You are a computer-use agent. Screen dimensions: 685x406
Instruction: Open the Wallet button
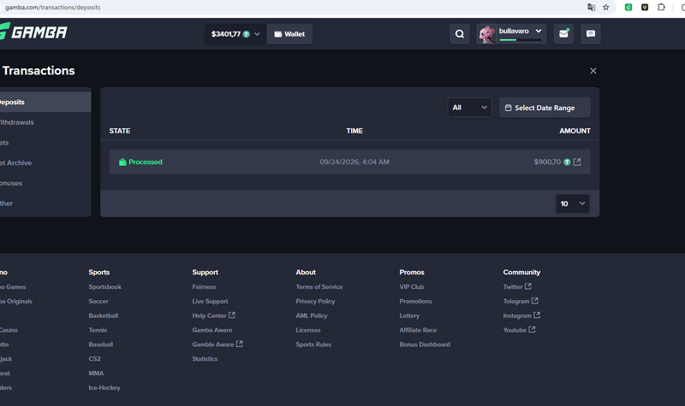click(289, 34)
